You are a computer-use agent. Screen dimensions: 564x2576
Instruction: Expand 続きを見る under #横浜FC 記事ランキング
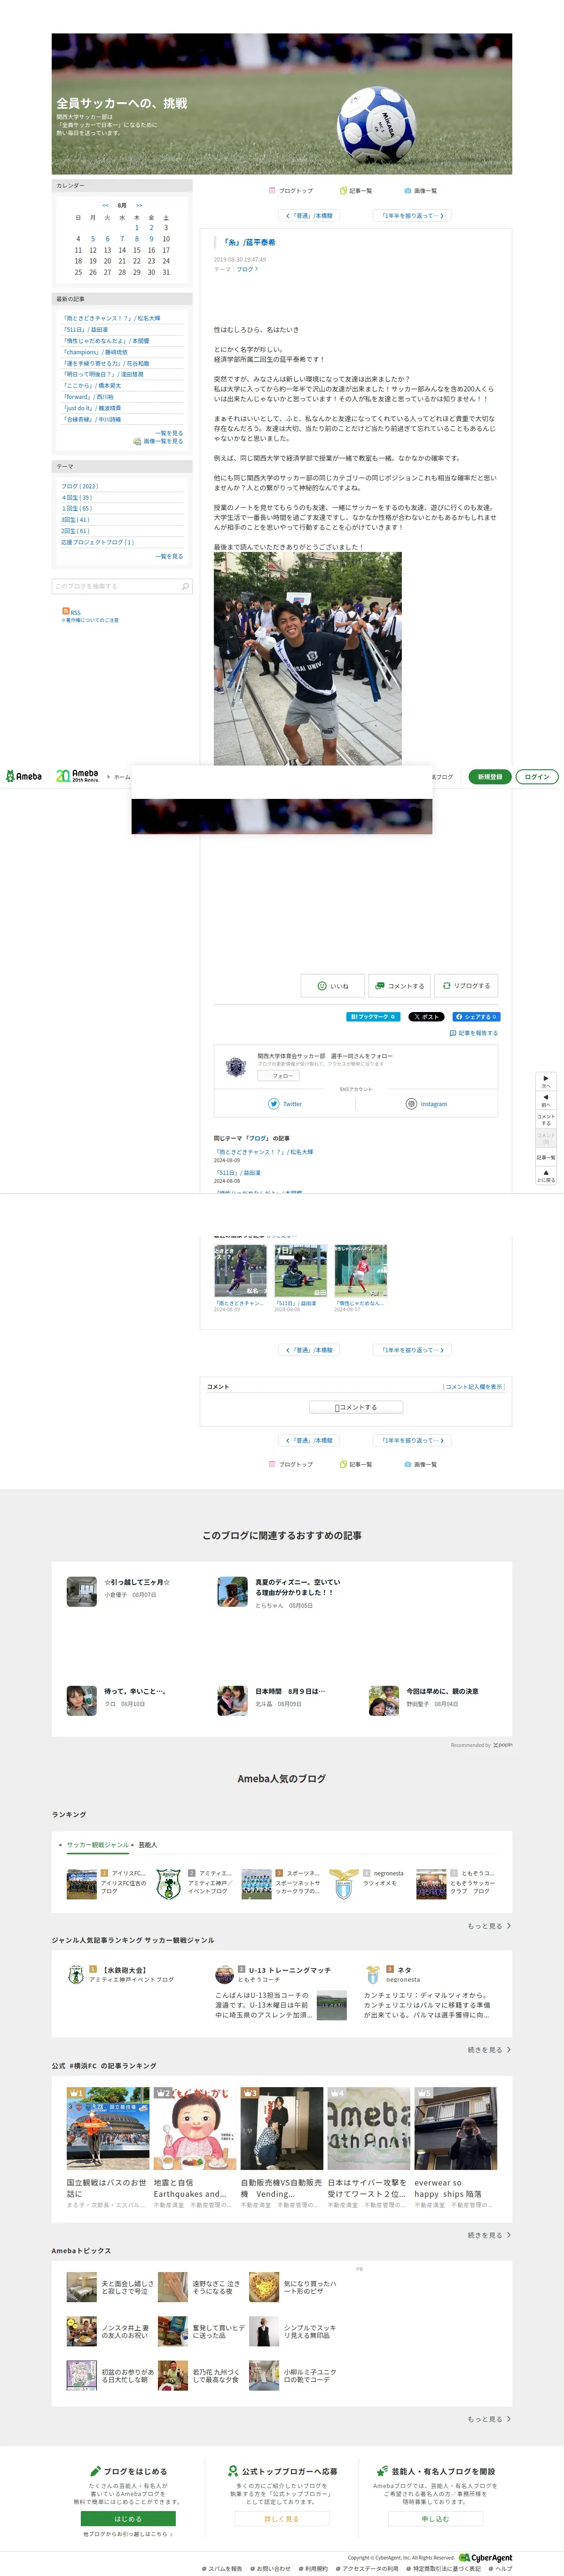(x=489, y=2234)
